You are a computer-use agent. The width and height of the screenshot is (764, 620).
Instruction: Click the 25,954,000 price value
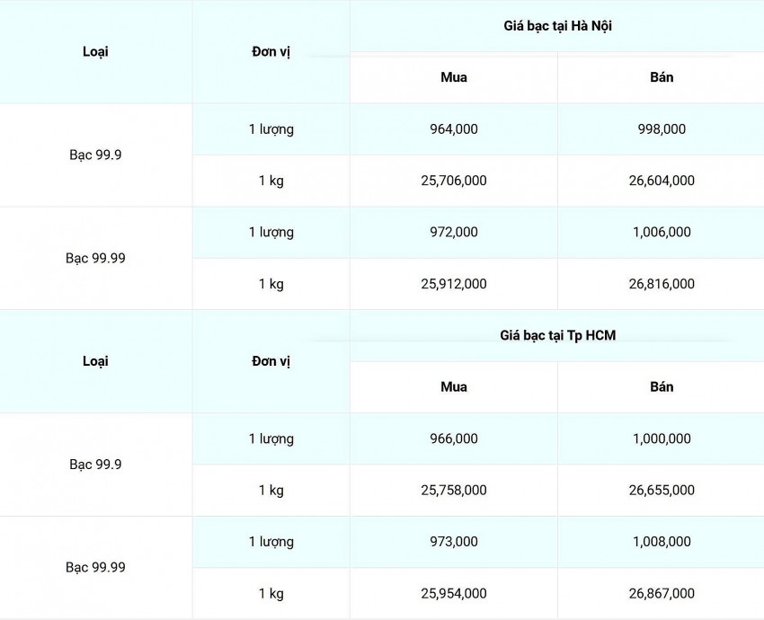click(454, 594)
